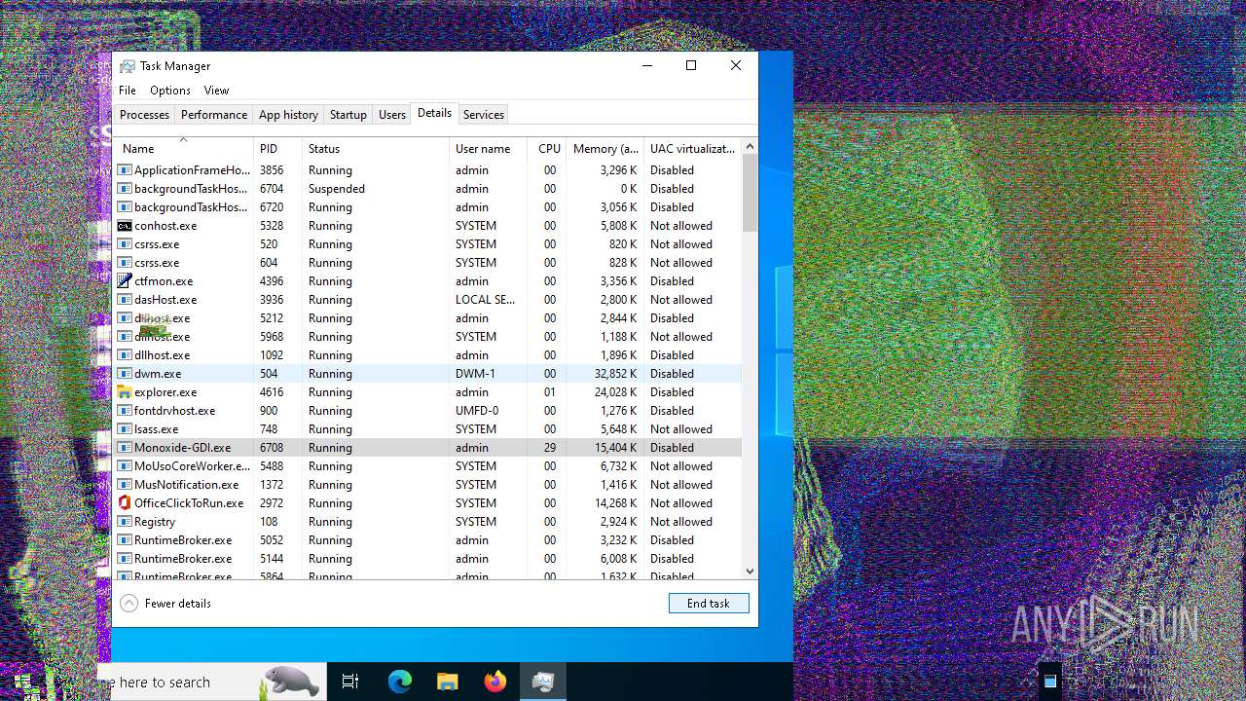Open the View menu
1246x701 pixels.
[x=216, y=91]
